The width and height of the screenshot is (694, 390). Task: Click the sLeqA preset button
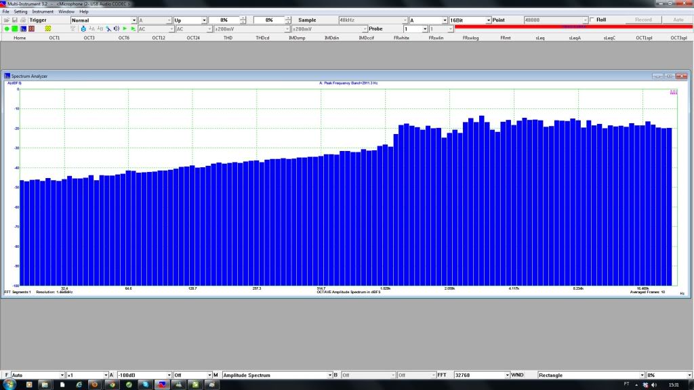575,38
